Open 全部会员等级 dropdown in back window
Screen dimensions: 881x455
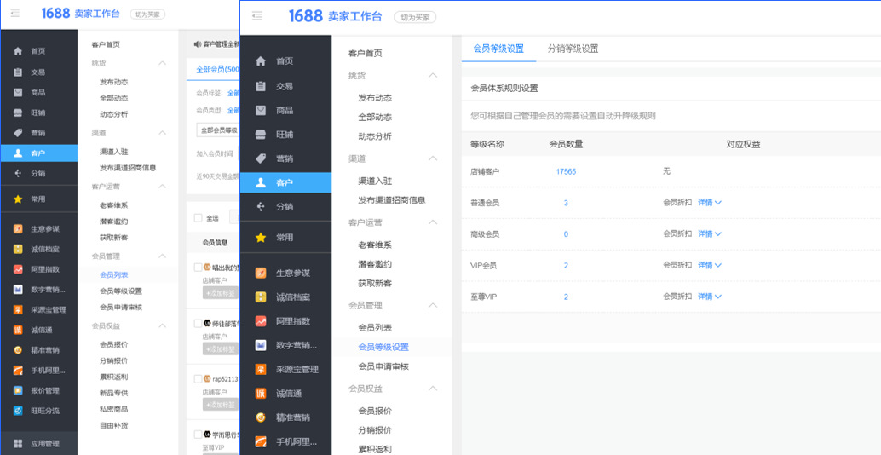pos(218,130)
